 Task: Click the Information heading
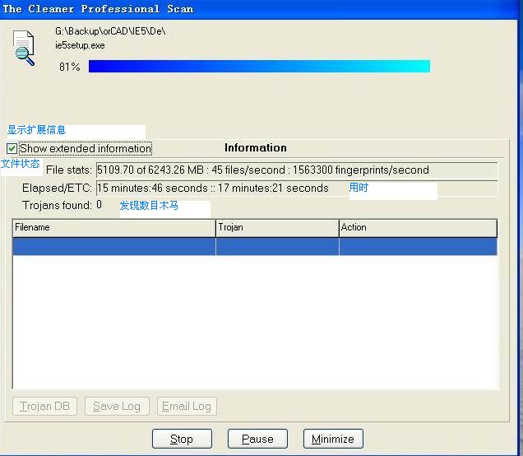[x=256, y=147]
